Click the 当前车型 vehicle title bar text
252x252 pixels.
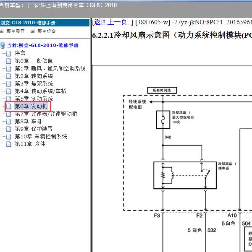[x=58, y=5]
